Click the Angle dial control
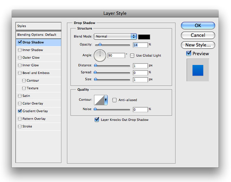The height and width of the screenshot is (182, 231). pos(100,56)
